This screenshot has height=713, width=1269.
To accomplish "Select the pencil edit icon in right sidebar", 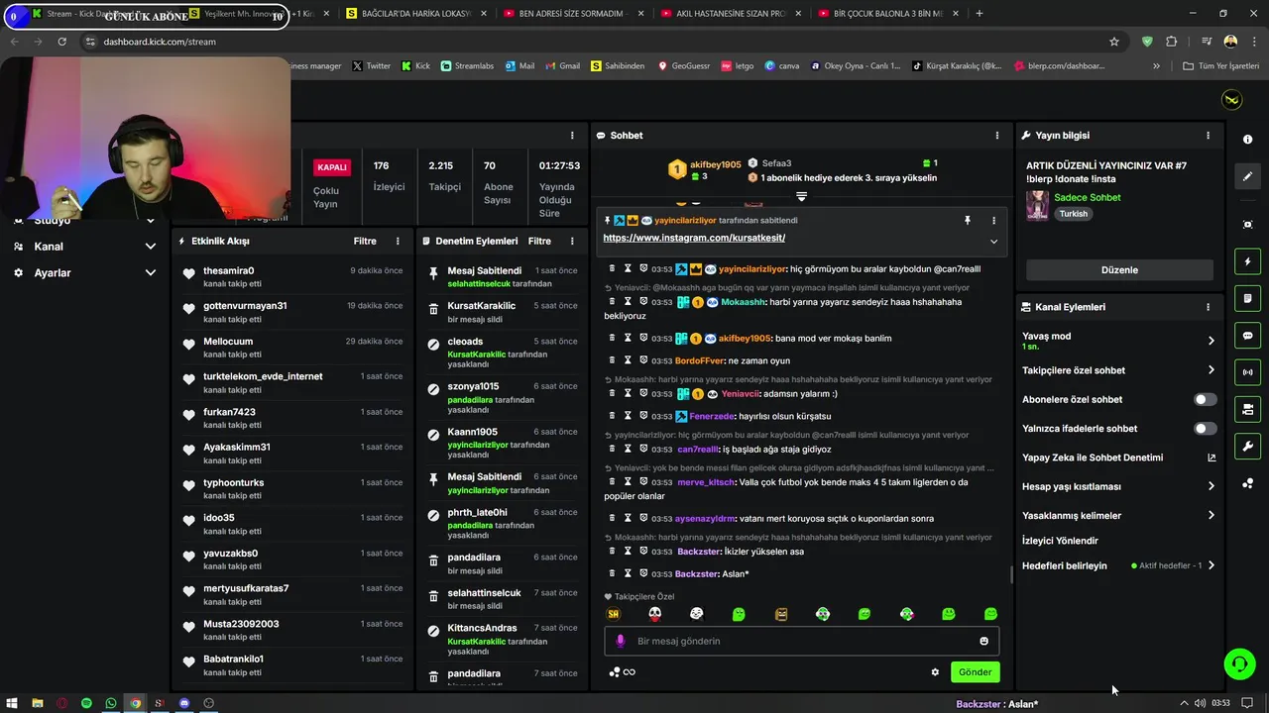I will (1247, 176).
